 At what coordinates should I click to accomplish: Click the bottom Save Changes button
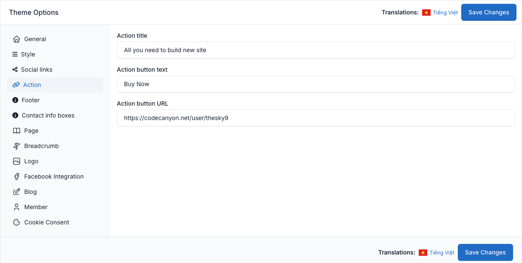click(x=485, y=252)
